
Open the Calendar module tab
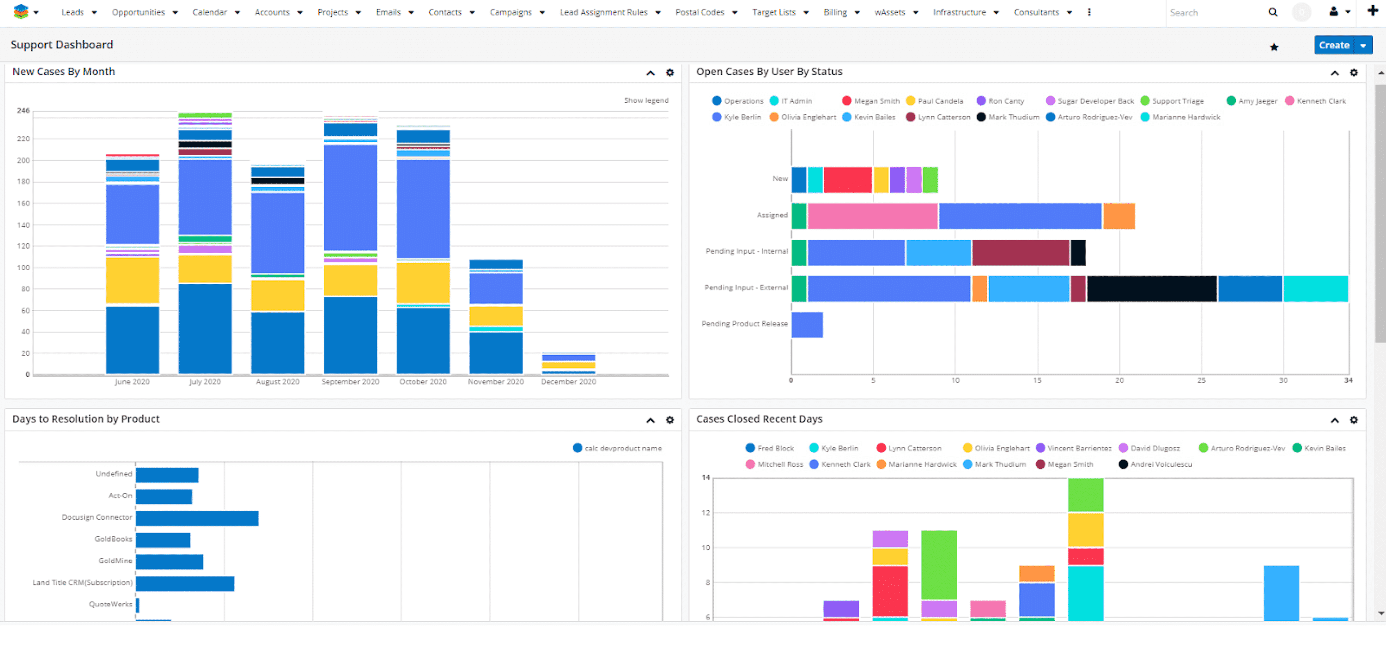coord(209,12)
